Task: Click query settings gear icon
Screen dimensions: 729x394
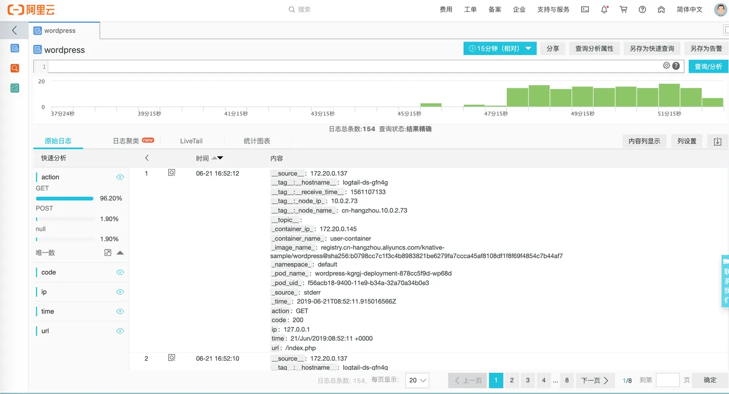Action: (667, 65)
